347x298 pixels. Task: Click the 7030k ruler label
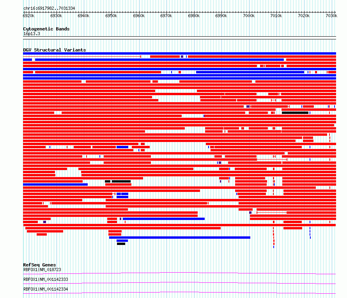click(x=331, y=16)
